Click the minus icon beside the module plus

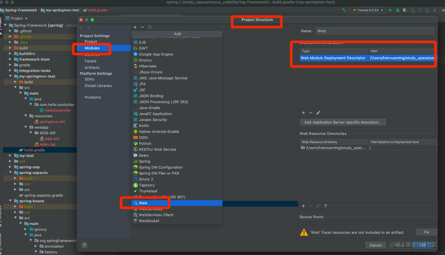point(142,27)
